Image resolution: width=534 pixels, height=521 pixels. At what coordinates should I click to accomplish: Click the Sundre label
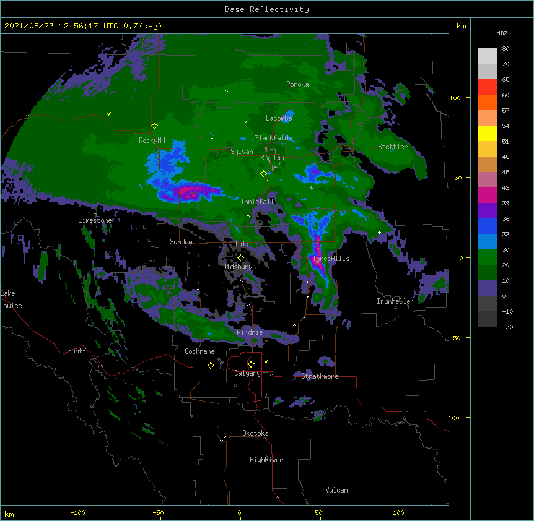(181, 242)
